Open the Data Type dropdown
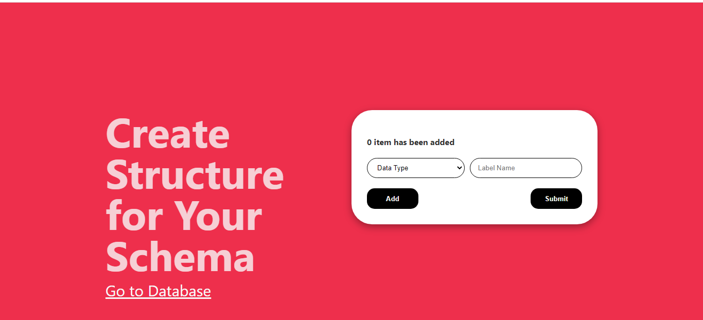 click(415, 168)
